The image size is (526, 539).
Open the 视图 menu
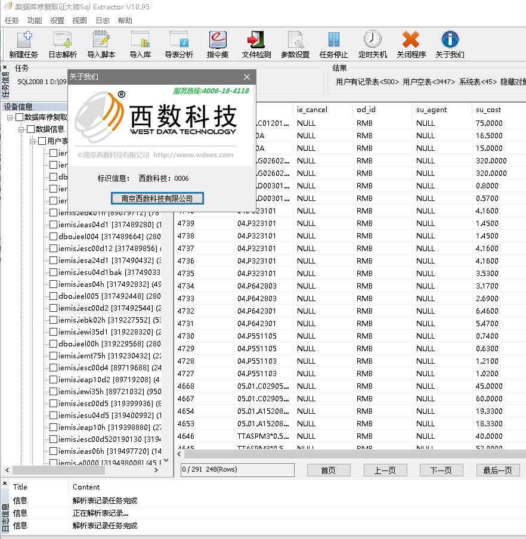coord(79,21)
